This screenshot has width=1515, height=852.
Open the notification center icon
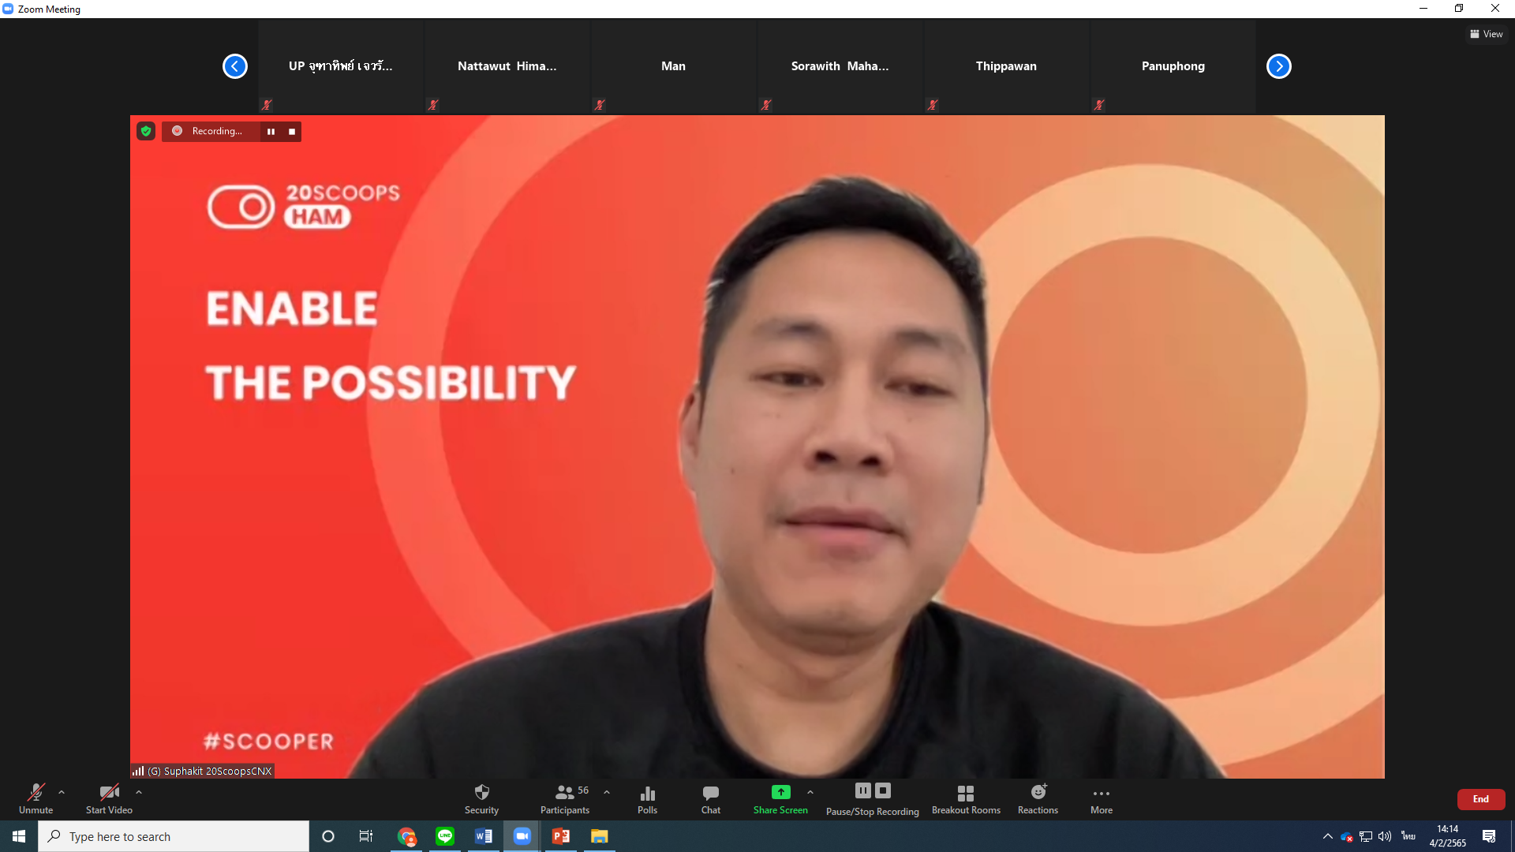tap(1489, 836)
